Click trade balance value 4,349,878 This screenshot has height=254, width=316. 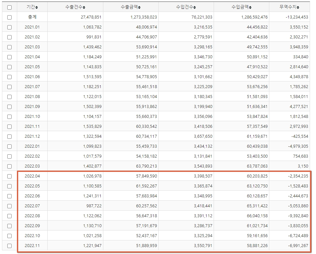click(x=299, y=77)
